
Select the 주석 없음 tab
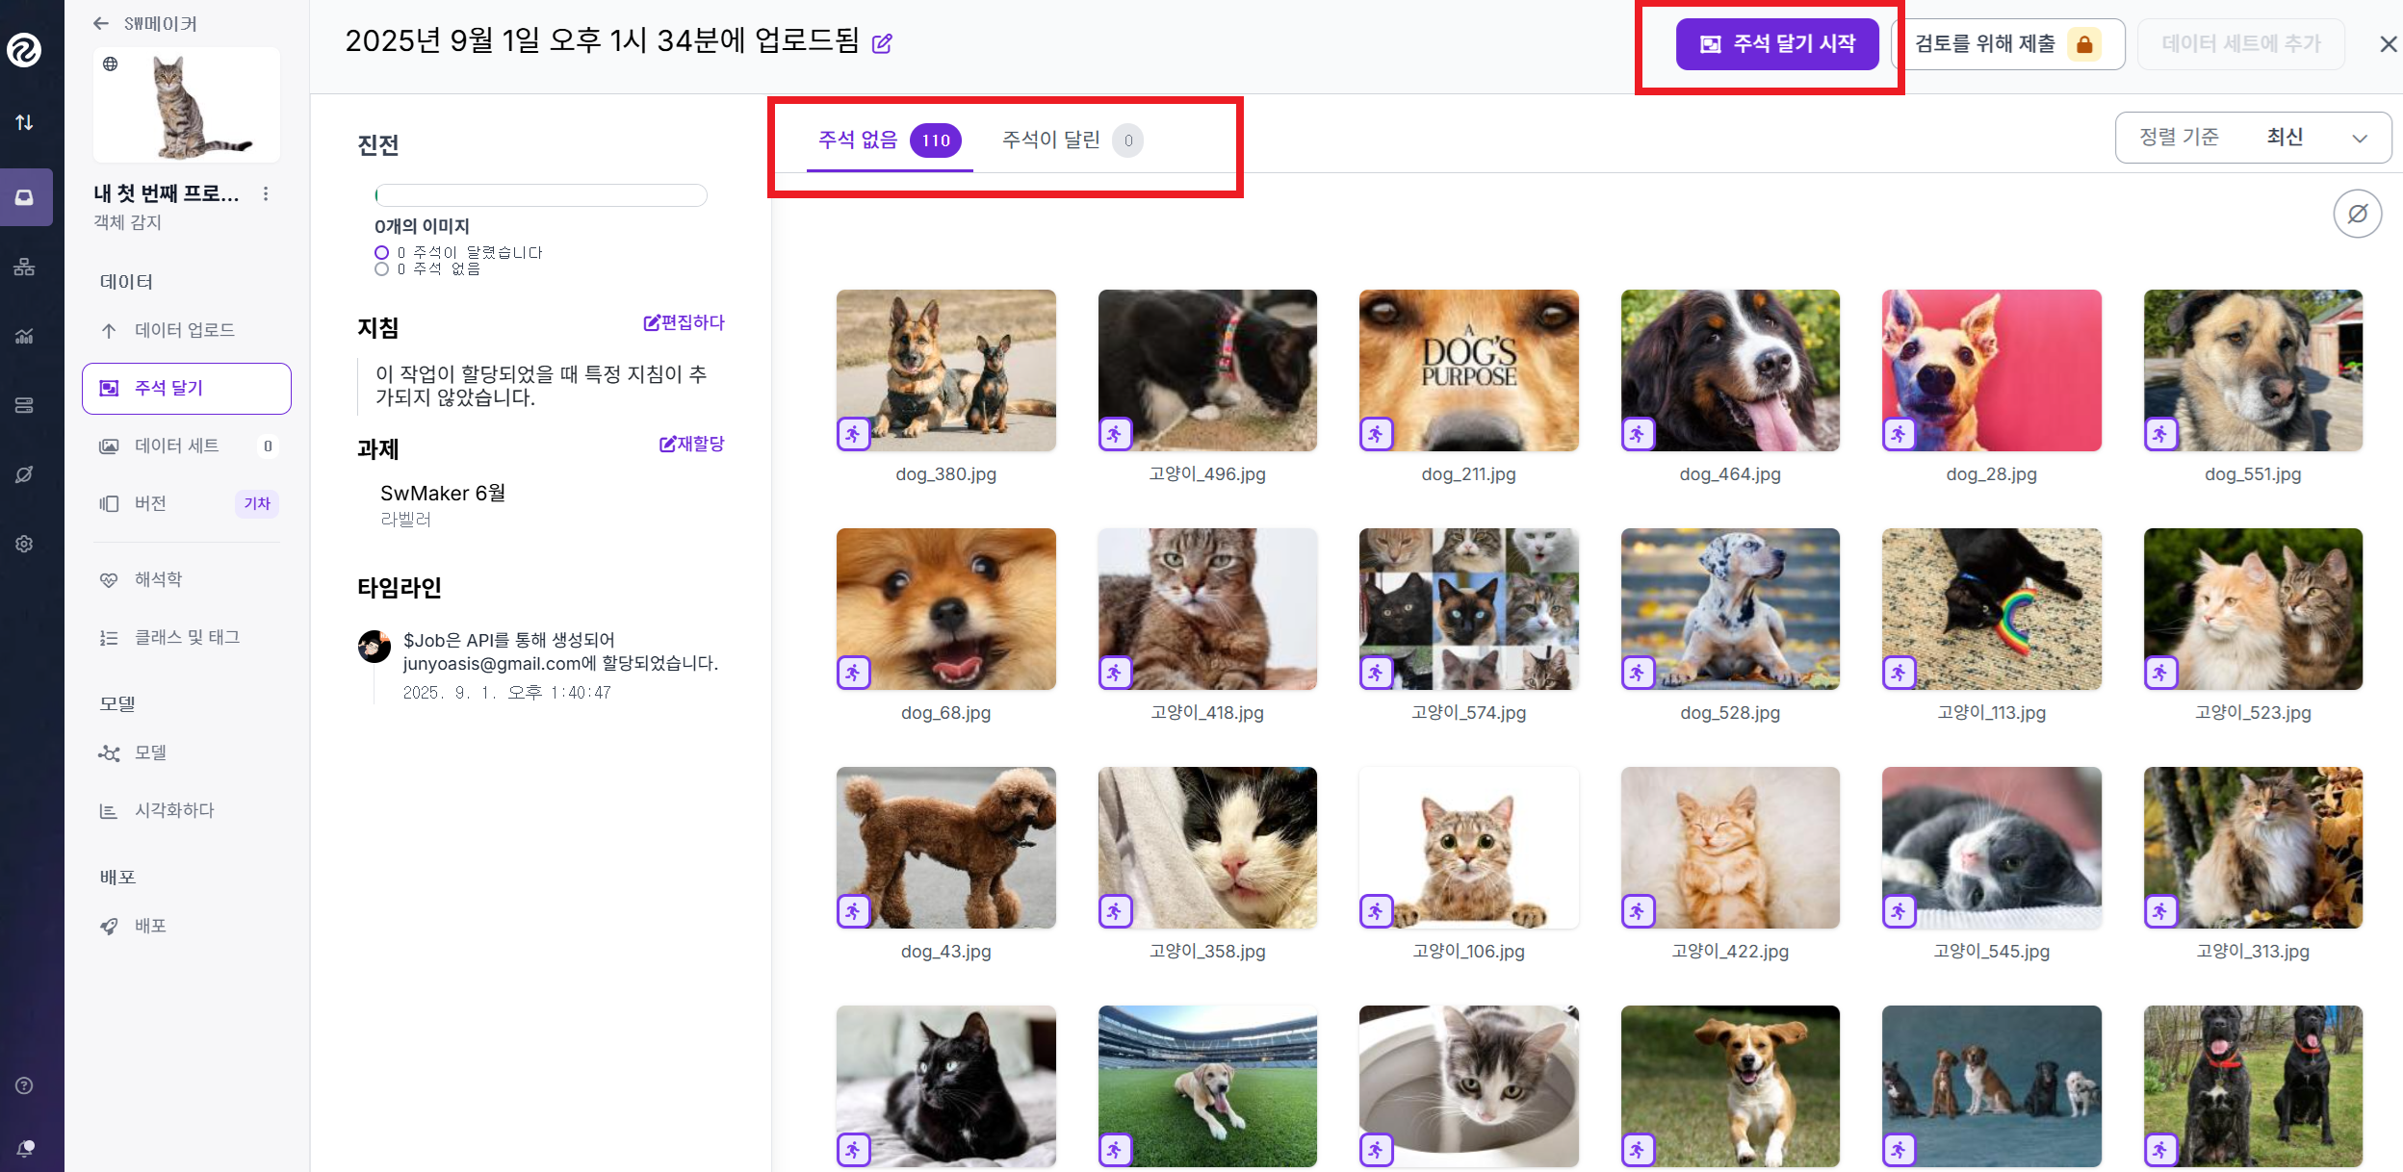887,140
